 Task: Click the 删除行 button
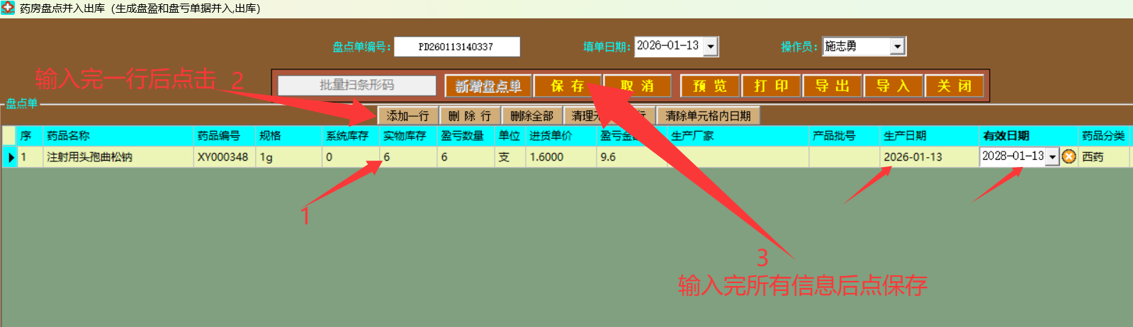point(470,116)
